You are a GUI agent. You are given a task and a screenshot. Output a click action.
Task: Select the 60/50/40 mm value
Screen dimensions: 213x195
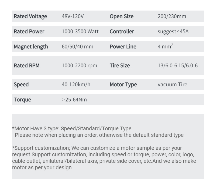pos(77,47)
